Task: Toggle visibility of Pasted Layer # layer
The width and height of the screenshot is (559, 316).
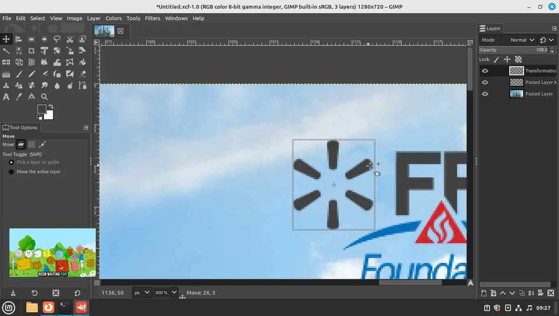Action: pos(485,82)
